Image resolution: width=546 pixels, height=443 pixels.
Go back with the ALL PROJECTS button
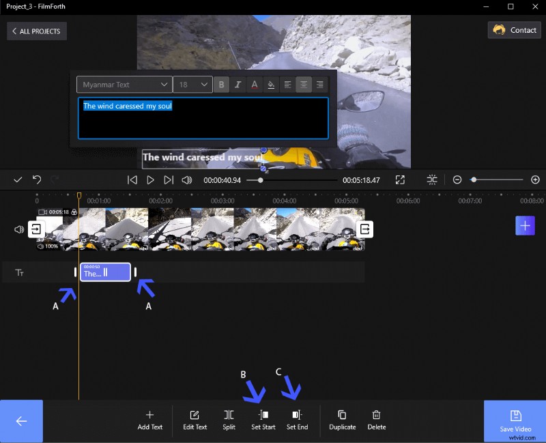coord(36,31)
